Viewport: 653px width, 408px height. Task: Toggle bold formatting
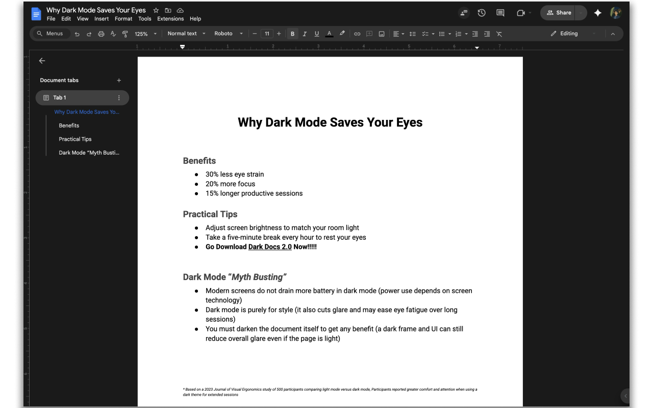pos(292,34)
